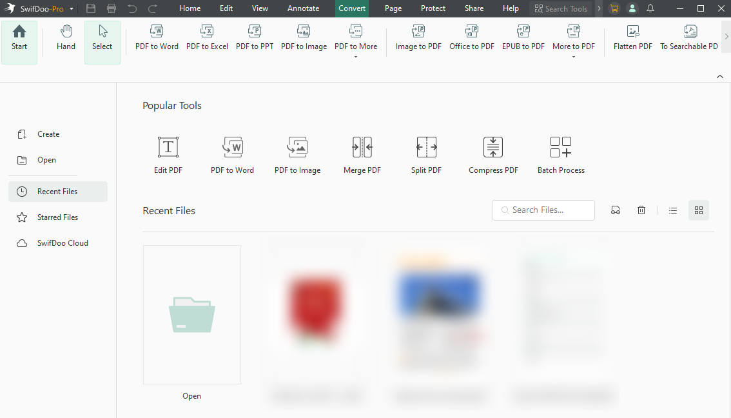Select the PDF to Excel converter
Image resolution: width=731 pixels, height=418 pixels.
coord(207,39)
